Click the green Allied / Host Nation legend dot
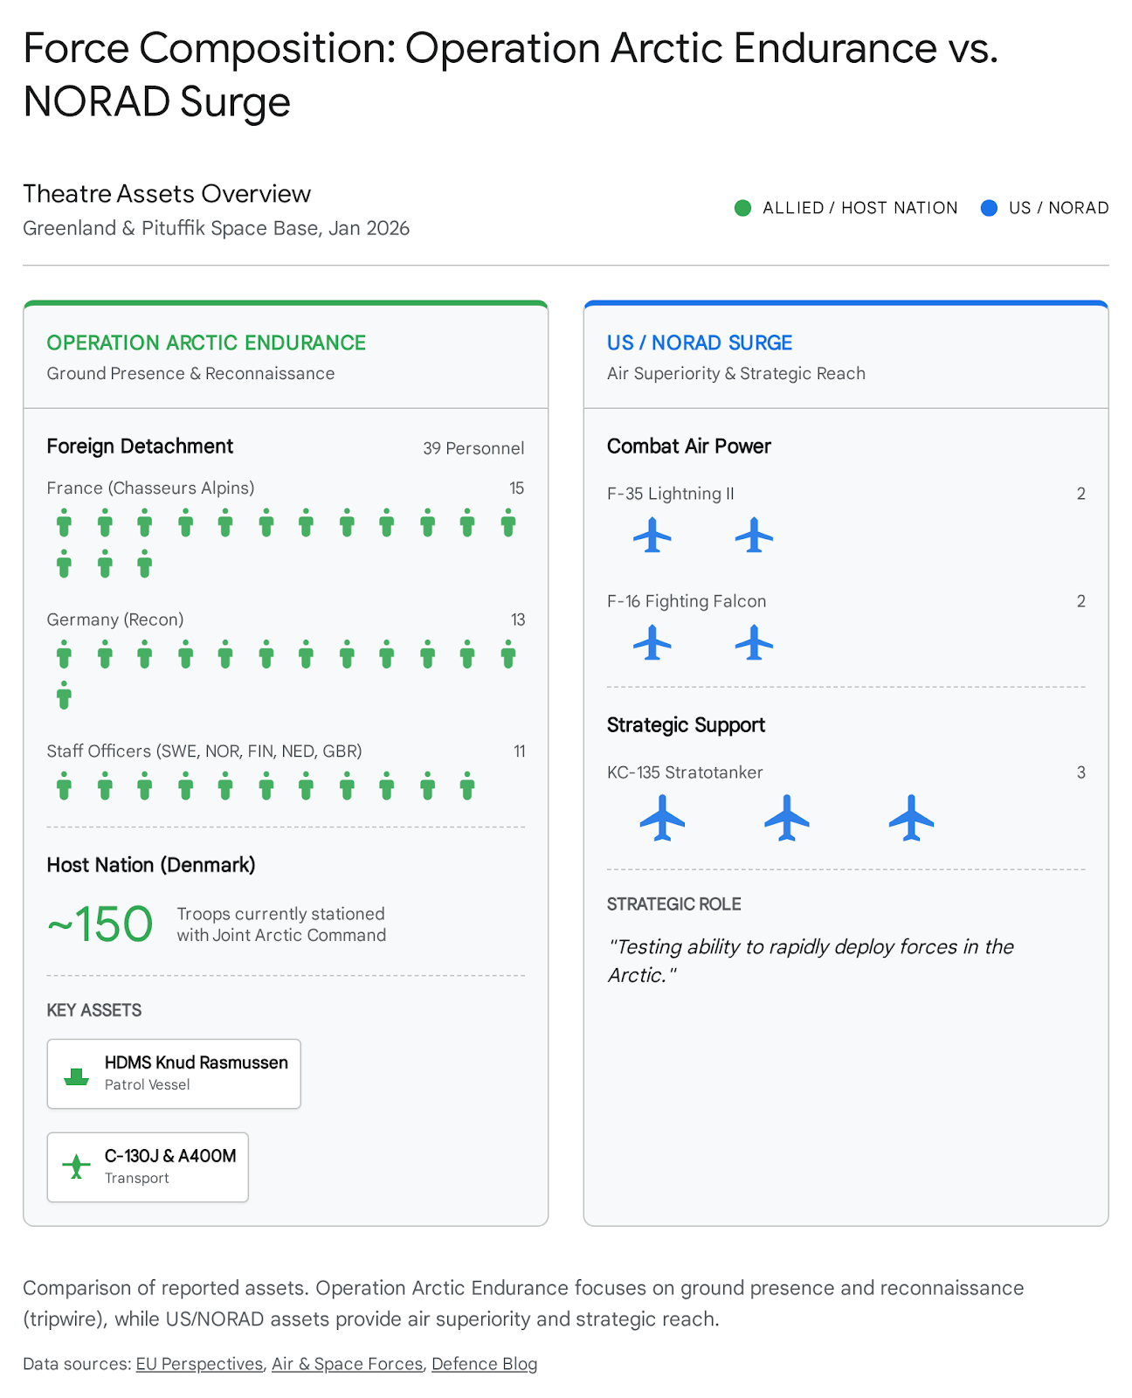Viewport: 1132px width, 1398px height. pos(742,208)
